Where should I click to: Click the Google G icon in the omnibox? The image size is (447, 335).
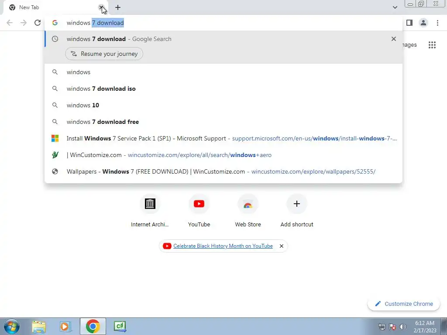pyautogui.click(x=55, y=23)
